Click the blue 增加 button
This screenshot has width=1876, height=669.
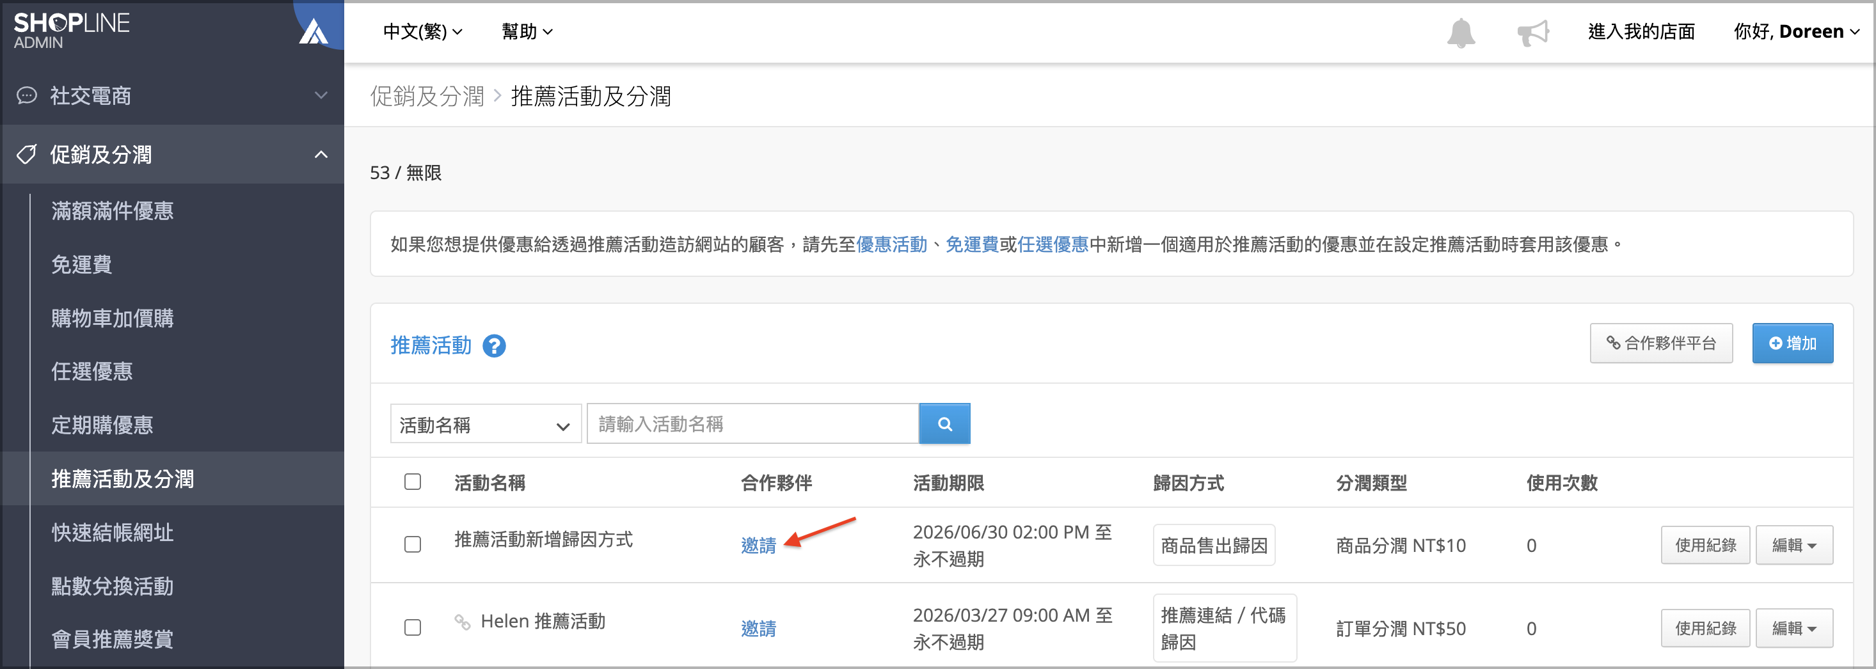1792,343
